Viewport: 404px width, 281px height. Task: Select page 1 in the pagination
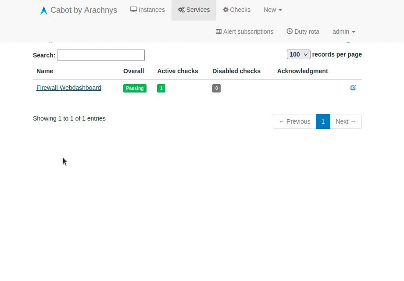[x=323, y=121]
